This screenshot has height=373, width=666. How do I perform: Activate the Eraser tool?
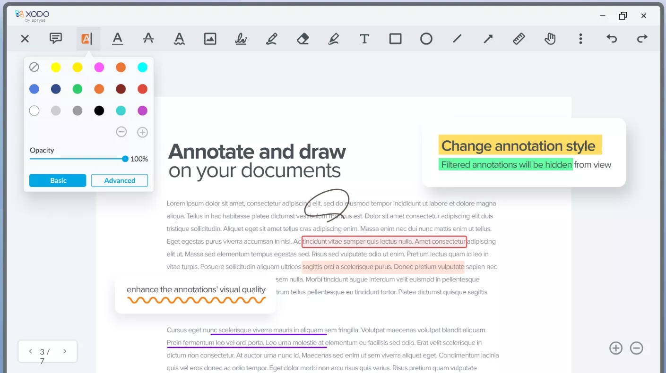[303, 39]
